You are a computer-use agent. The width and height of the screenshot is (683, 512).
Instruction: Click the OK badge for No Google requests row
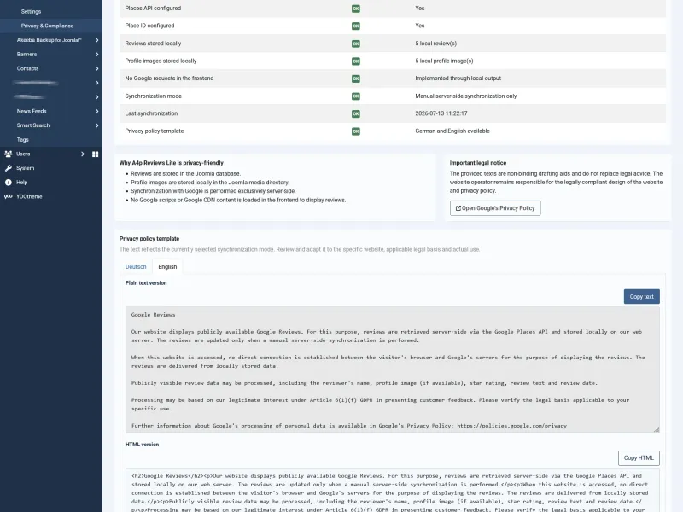click(x=356, y=79)
